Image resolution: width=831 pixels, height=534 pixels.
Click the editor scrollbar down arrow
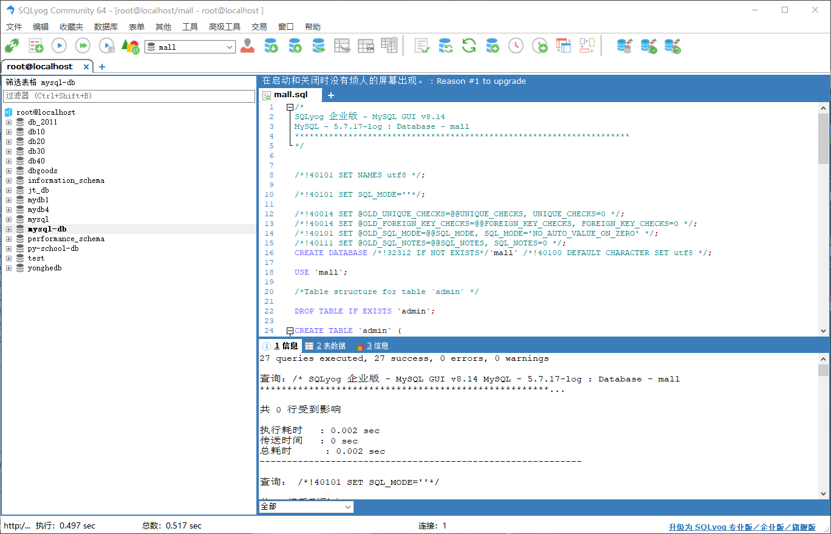823,331
